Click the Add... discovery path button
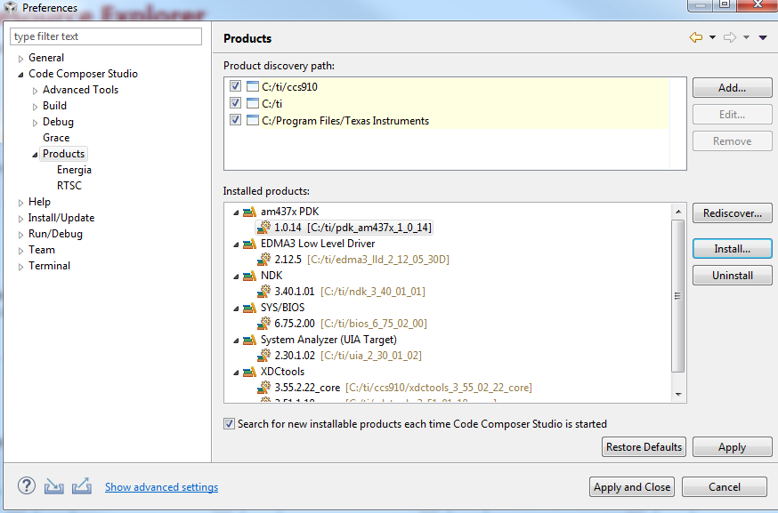Screen dimensions: 778x513 pyautogui.click(x=733, y=88)
